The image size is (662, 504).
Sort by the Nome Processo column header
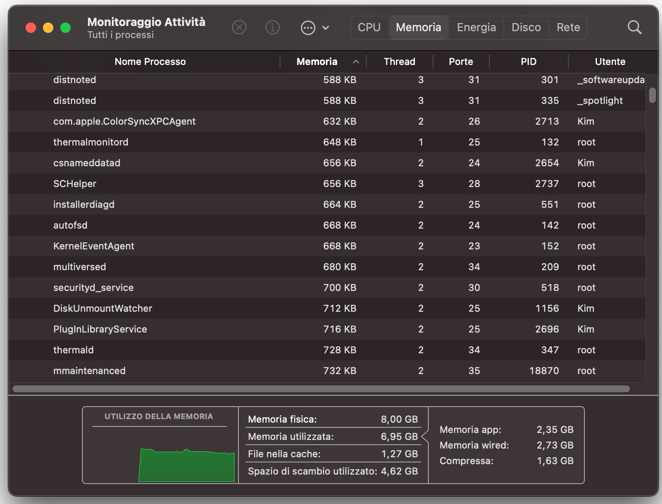coord(150,62)
